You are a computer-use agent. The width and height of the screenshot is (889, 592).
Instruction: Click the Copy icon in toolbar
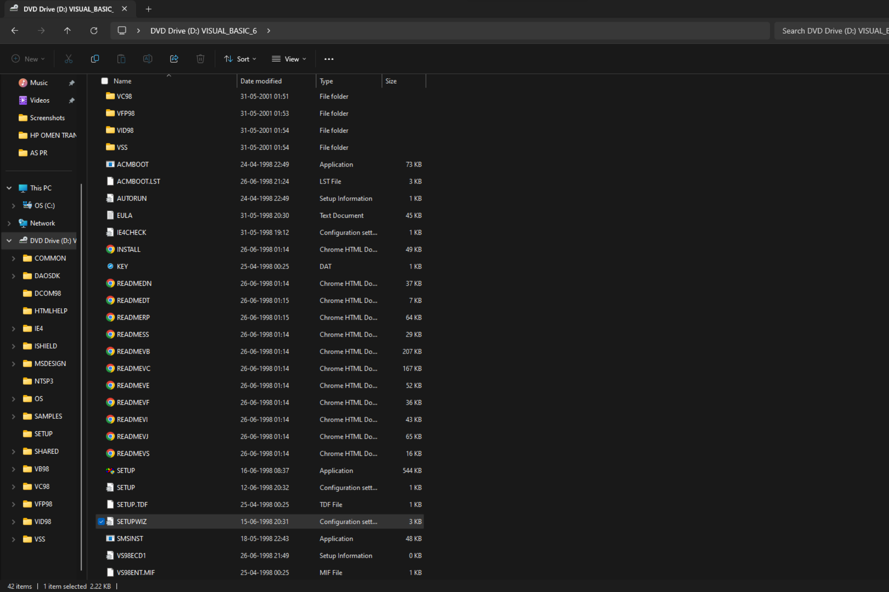(x=95, y=59)
